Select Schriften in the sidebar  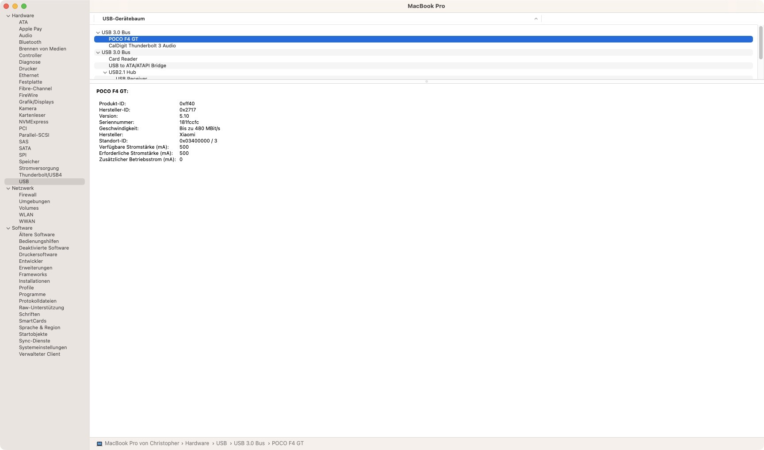click(x=29, y=314)
